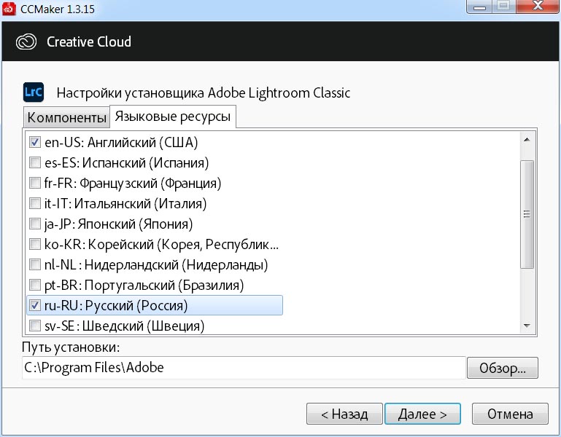561x437 pixels.
Task: Uncheck the en-US English checkbox
Action: pyautogui.click(x=35, y=142)
